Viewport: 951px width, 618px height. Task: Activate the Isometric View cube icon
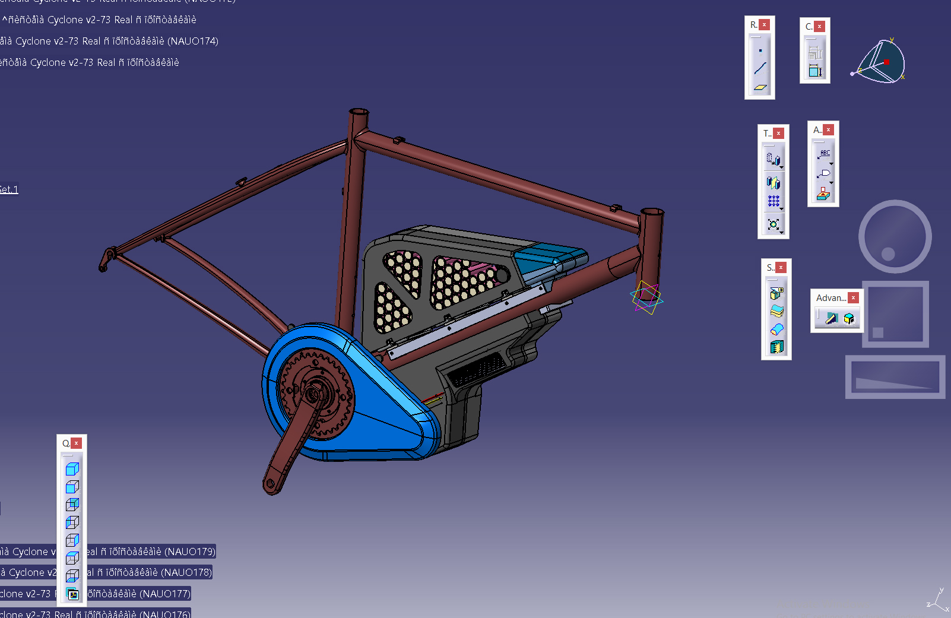(72, 469)
